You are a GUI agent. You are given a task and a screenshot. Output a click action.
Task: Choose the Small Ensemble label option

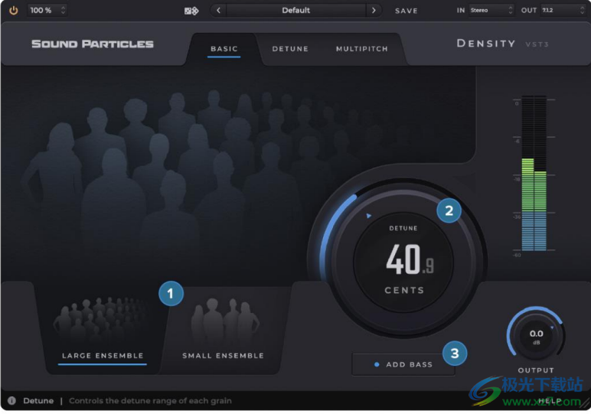point(223,356)
